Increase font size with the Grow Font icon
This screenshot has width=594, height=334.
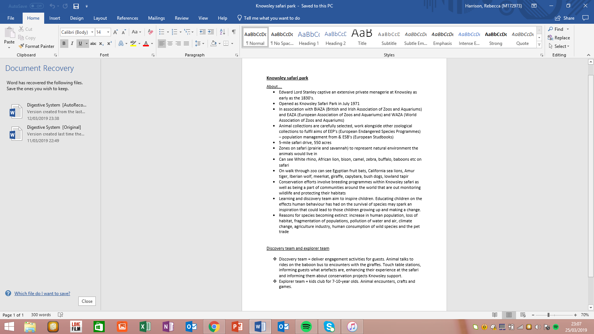[x=115, y=32]
